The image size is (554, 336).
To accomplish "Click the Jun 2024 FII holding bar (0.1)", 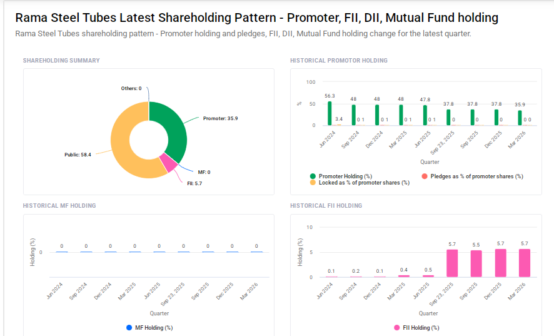I will 331,277.
